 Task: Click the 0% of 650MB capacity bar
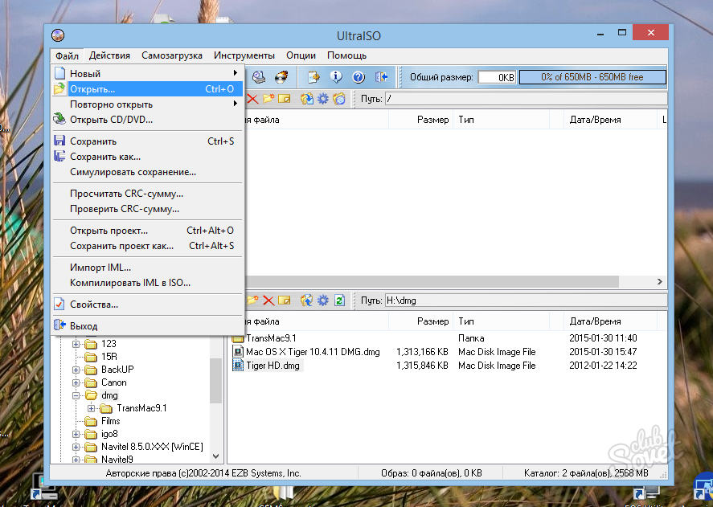pos(592,77)
